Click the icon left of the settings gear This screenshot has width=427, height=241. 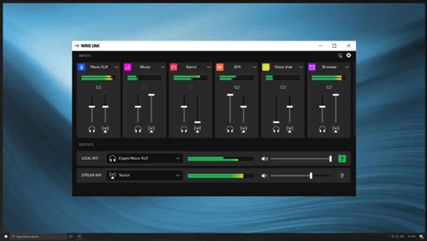340,56
